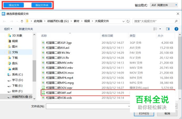The width and height of the screenshot is (182, 119).
Task: Close the 请选择音视频文件 dialog
Action: 178,14
